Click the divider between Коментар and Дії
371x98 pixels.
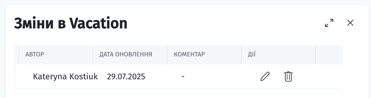pos(241,55)
